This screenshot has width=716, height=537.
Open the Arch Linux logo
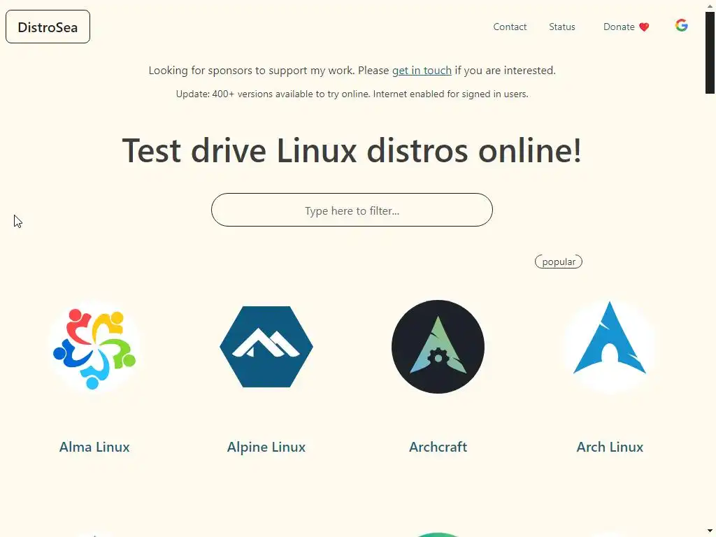coord(610,347)
